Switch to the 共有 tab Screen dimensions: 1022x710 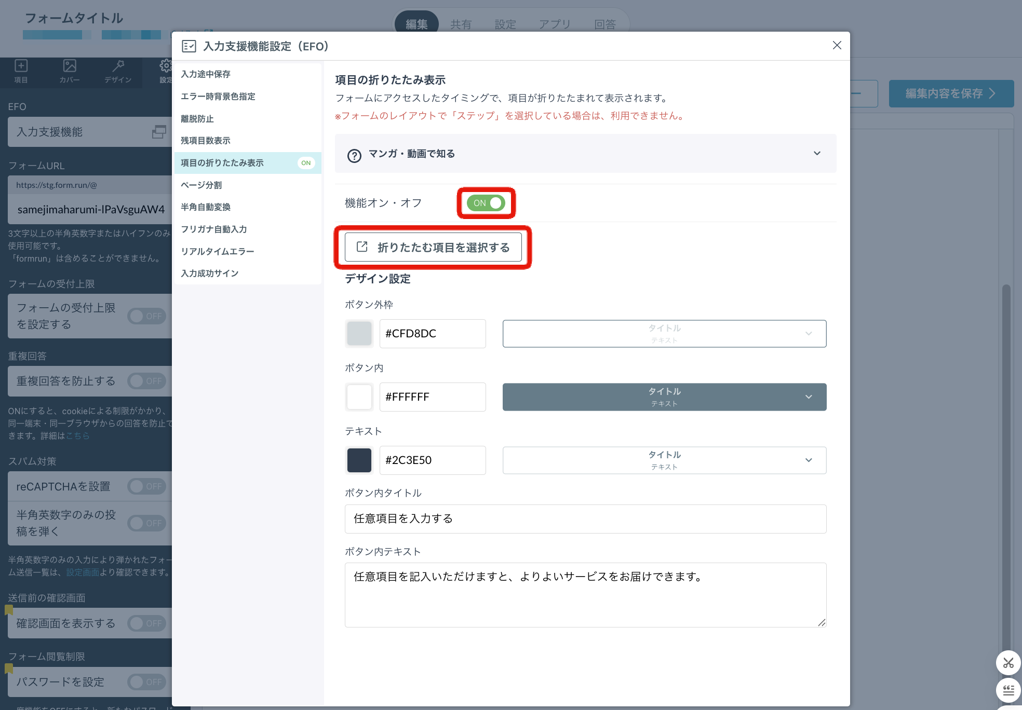(461, 24)
